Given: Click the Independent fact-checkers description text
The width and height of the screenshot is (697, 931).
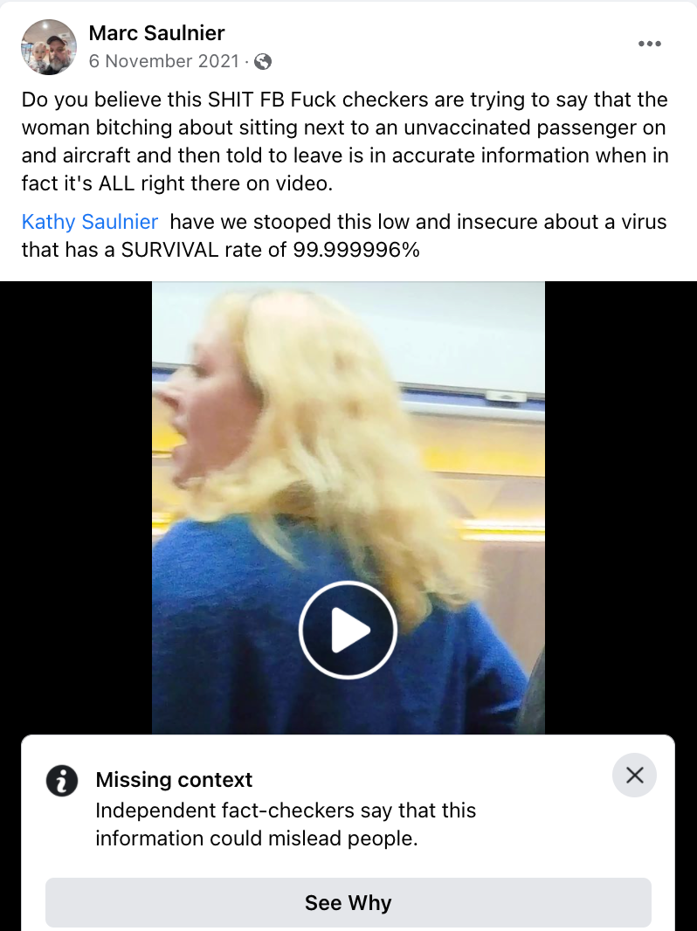Looking at the screenshot, I should (x=286, y=824).
